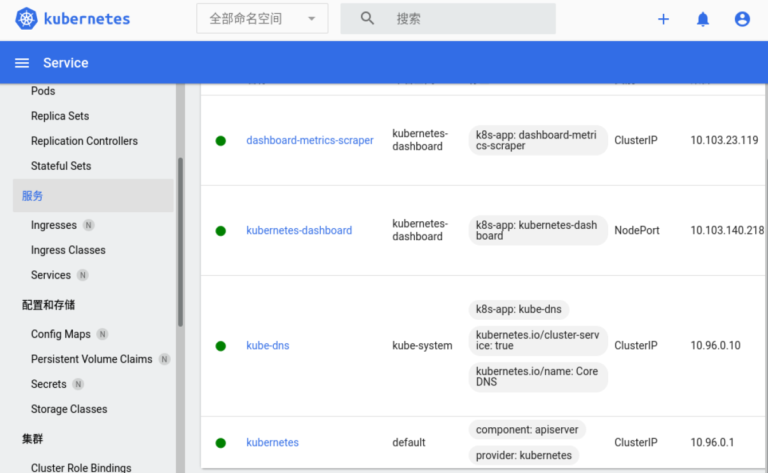Click the N badge beside Config Maps
Image resolution: width=768 pixels, height=473 pixels.
pyautogui.click(x=102, y=334)
